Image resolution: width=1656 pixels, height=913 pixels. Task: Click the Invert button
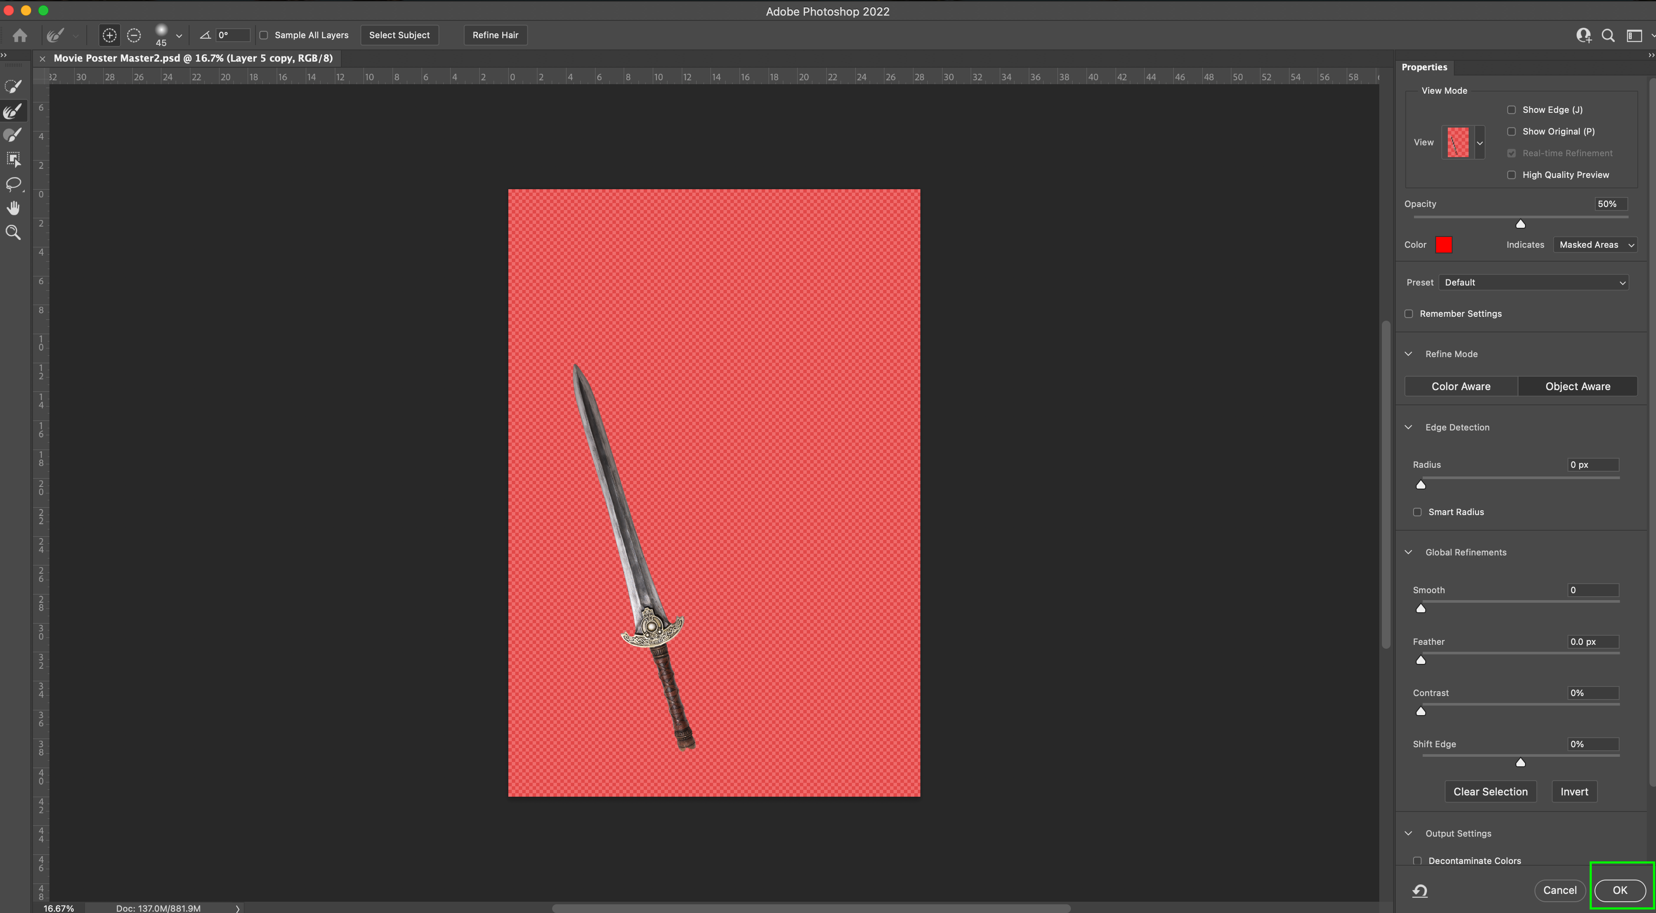click(x=1574, y=791)
